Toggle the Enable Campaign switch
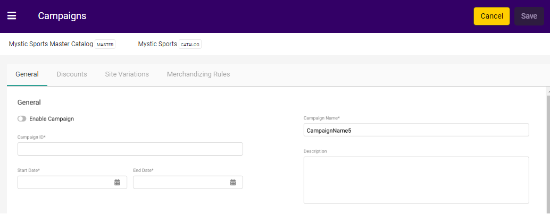 (x=22, y=119)
